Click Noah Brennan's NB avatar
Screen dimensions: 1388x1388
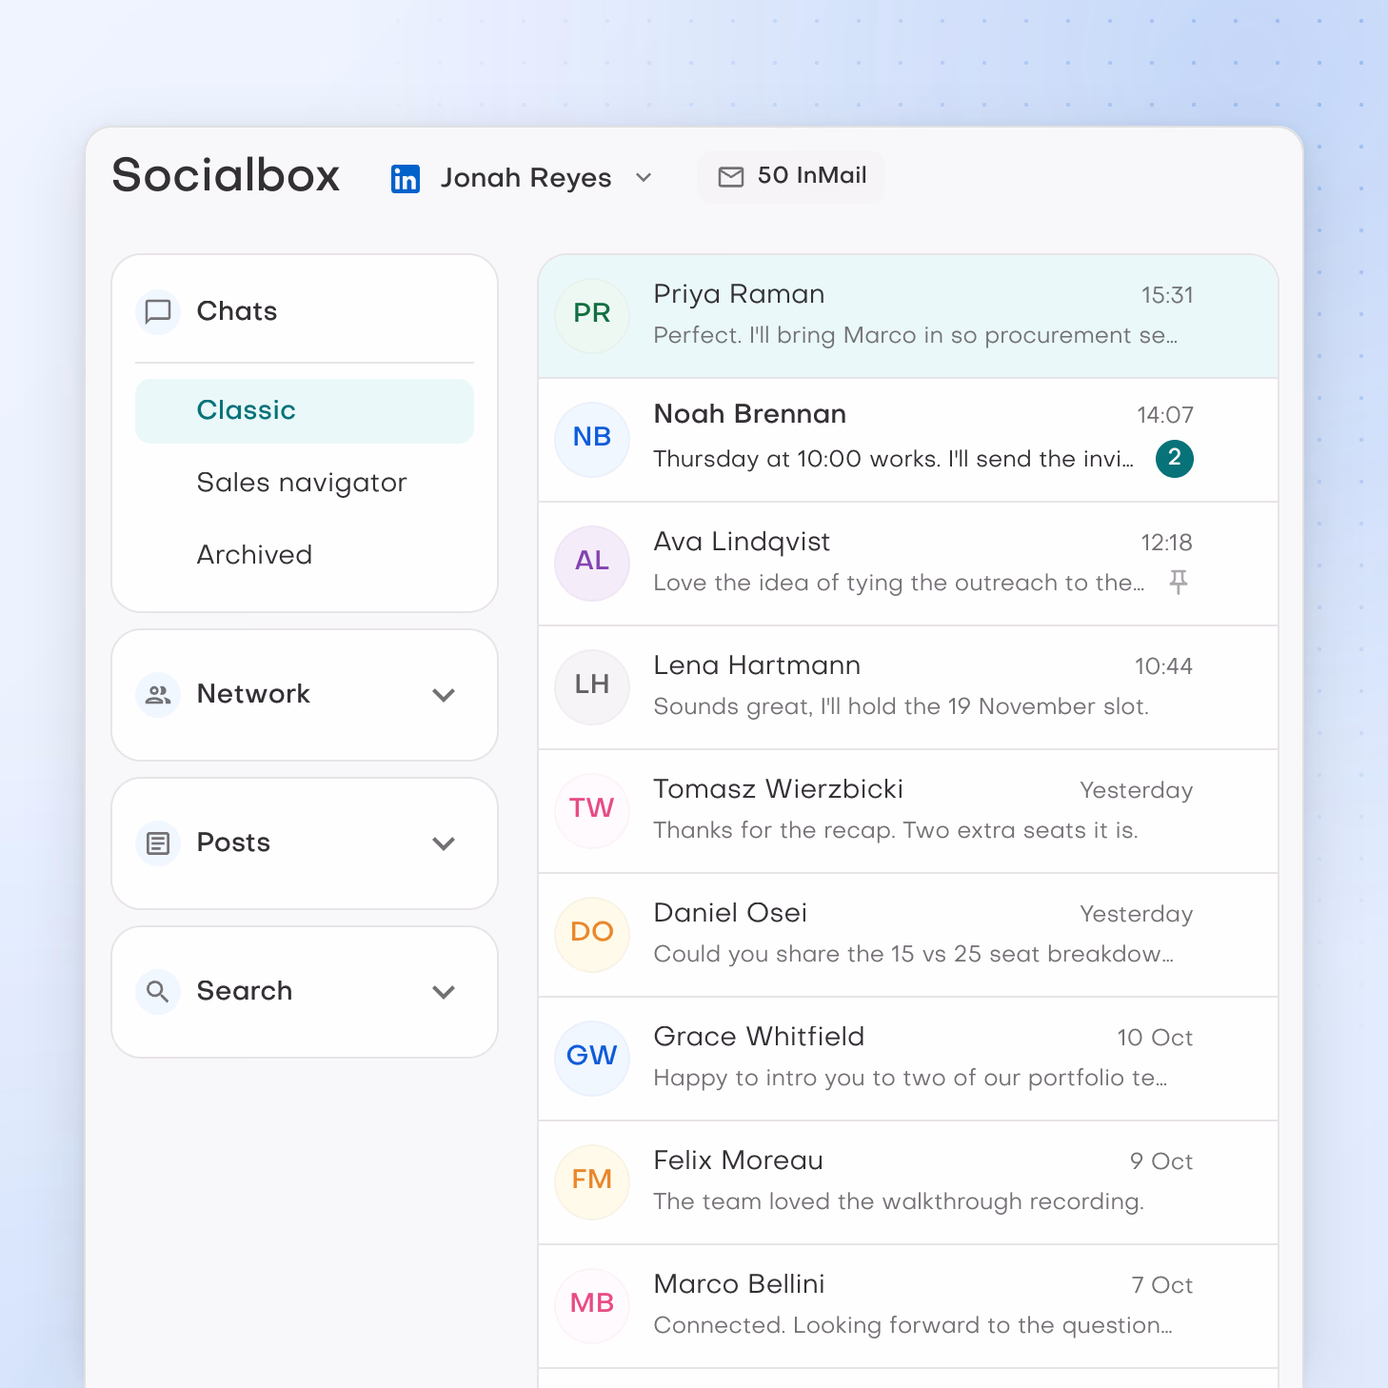click(592, 439)
